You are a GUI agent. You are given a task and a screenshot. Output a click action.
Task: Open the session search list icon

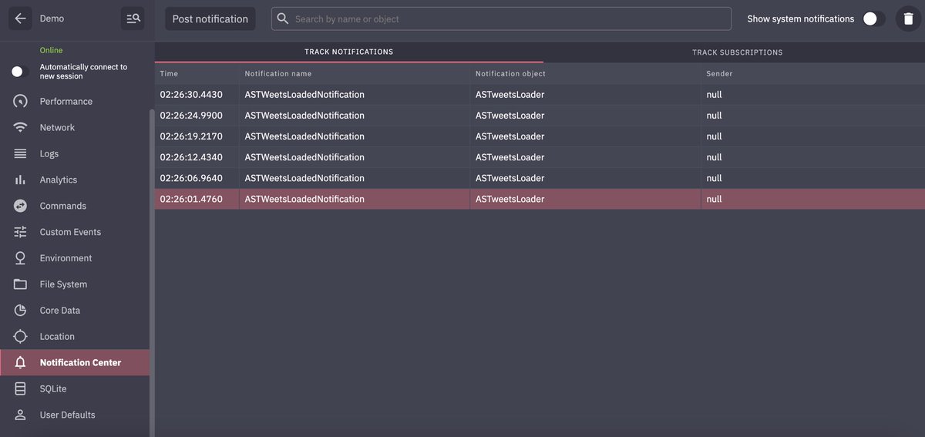tap(133, 18)
